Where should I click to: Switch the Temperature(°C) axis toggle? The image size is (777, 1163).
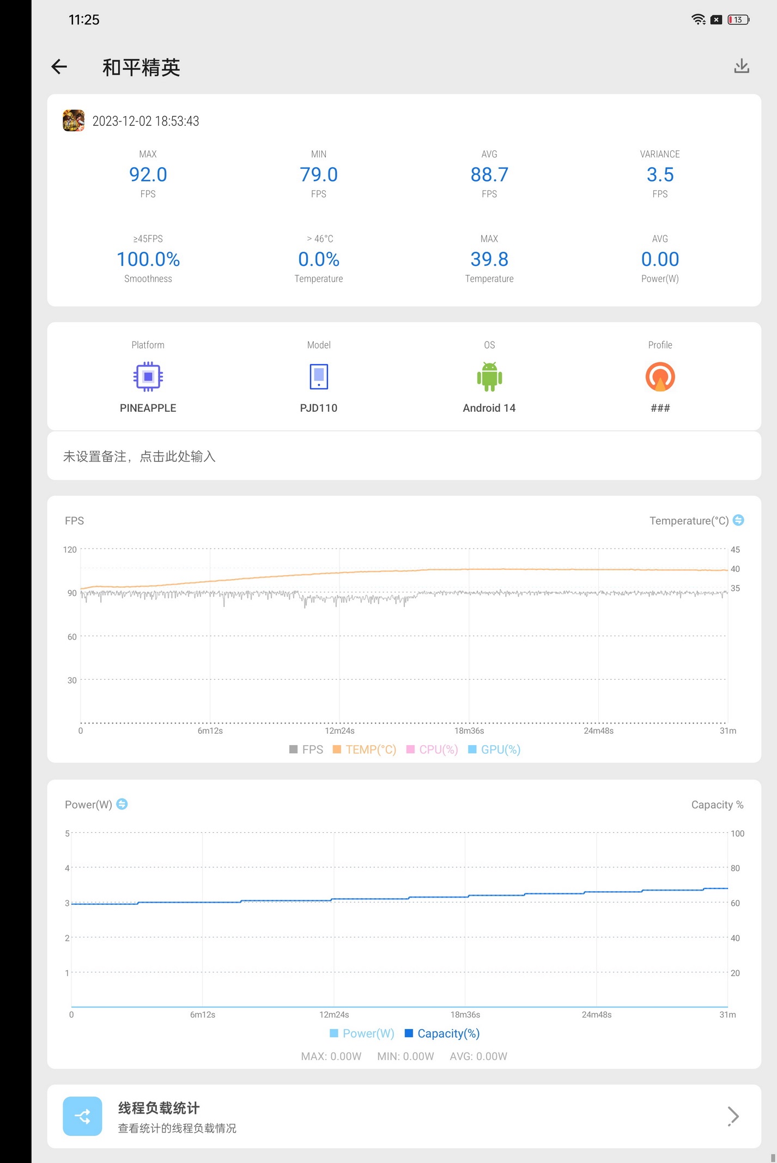click(x=738, y=520)
